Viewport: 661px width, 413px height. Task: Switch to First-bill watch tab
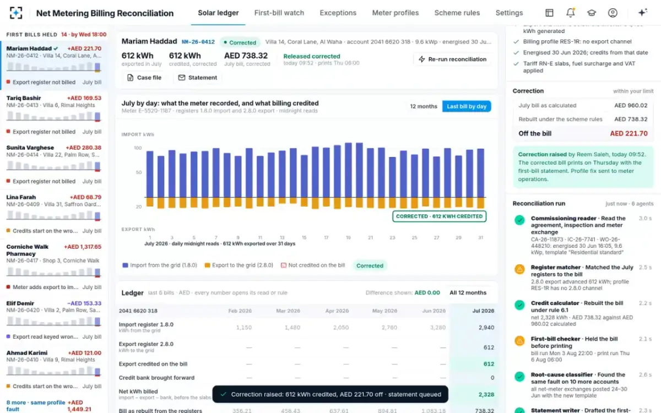(x=279, y=13)
